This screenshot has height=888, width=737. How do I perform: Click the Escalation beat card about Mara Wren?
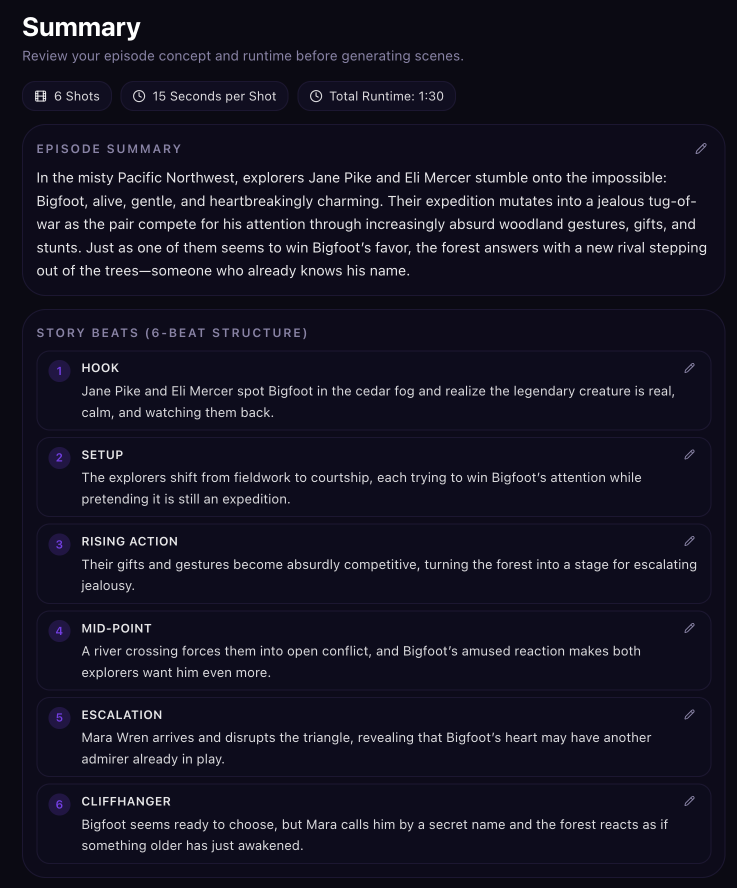click(x=374, y=737)
